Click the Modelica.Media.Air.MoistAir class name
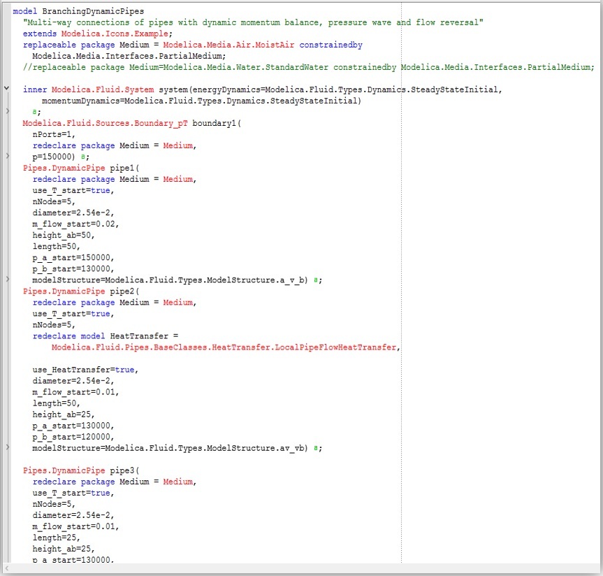The height and width of the screenshot is (576, 603). (228, 45)
